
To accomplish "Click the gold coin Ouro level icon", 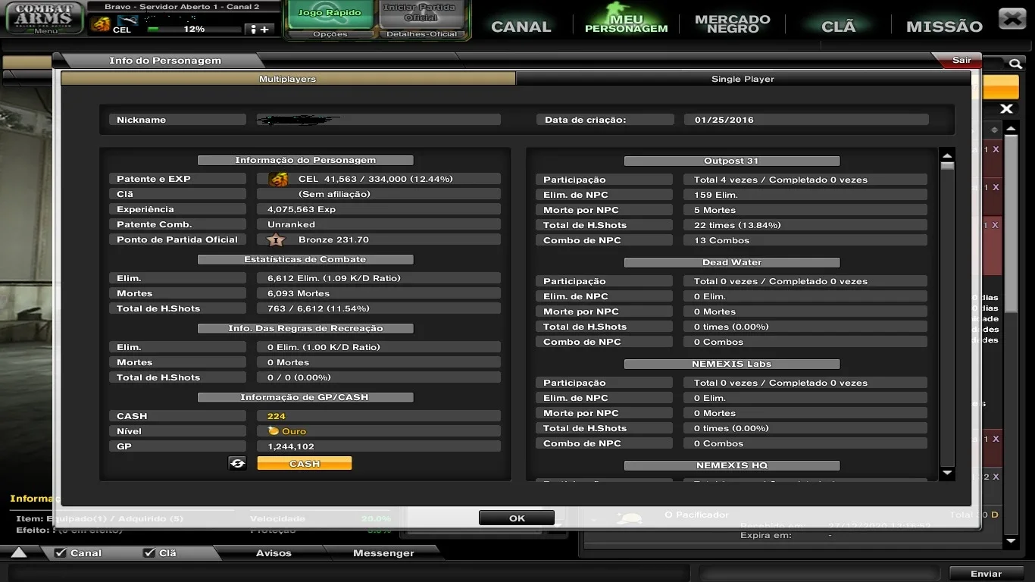I will [x=274, y=431].
